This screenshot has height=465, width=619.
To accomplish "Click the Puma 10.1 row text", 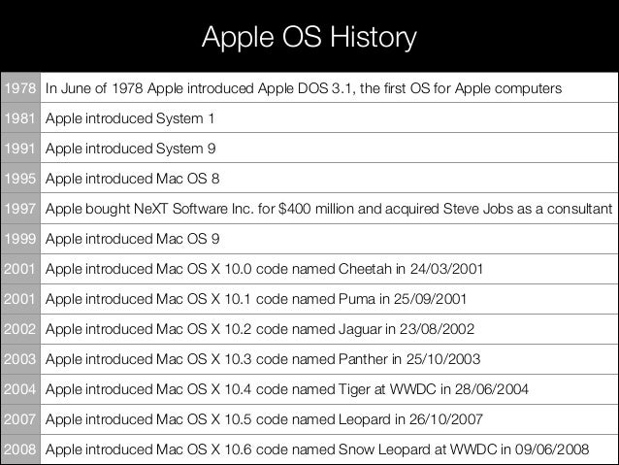I will (256, 299).
